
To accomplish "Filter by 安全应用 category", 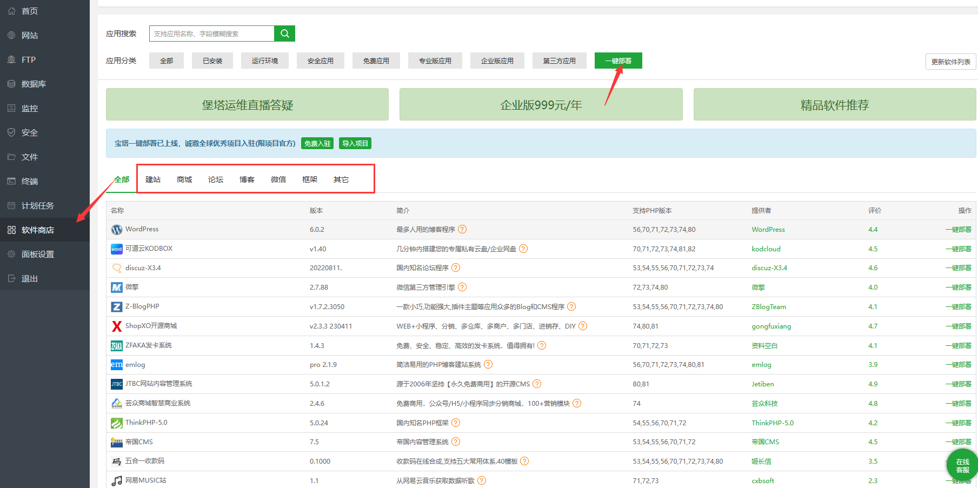I will pyautogui.click(x=321, y=61).
